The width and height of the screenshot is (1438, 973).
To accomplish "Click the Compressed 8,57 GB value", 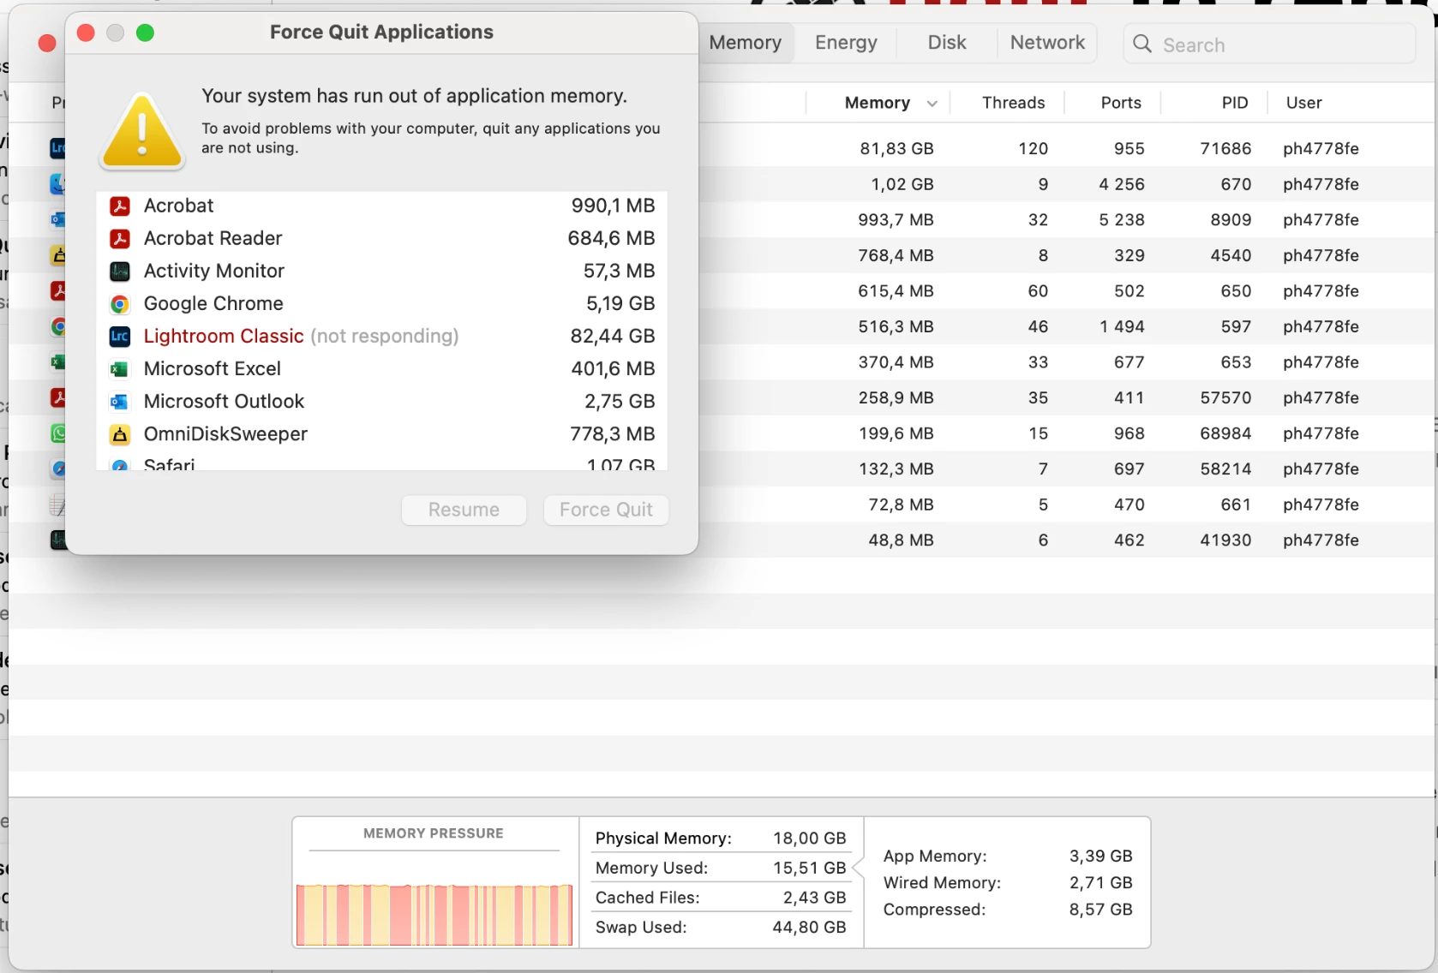I will click(x=1100, y=909).
